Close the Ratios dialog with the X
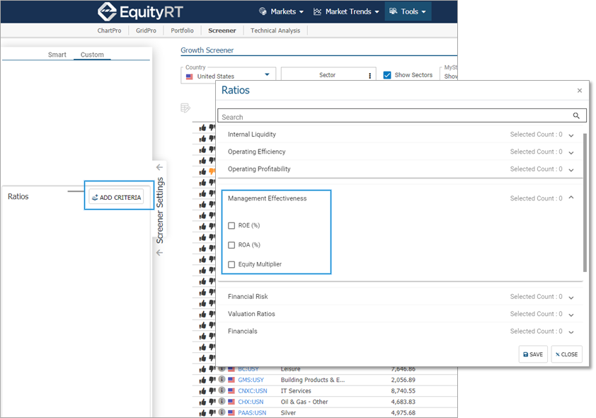This screenshot has width=596, height=418. pyautogui.click(x=580, y=91)
